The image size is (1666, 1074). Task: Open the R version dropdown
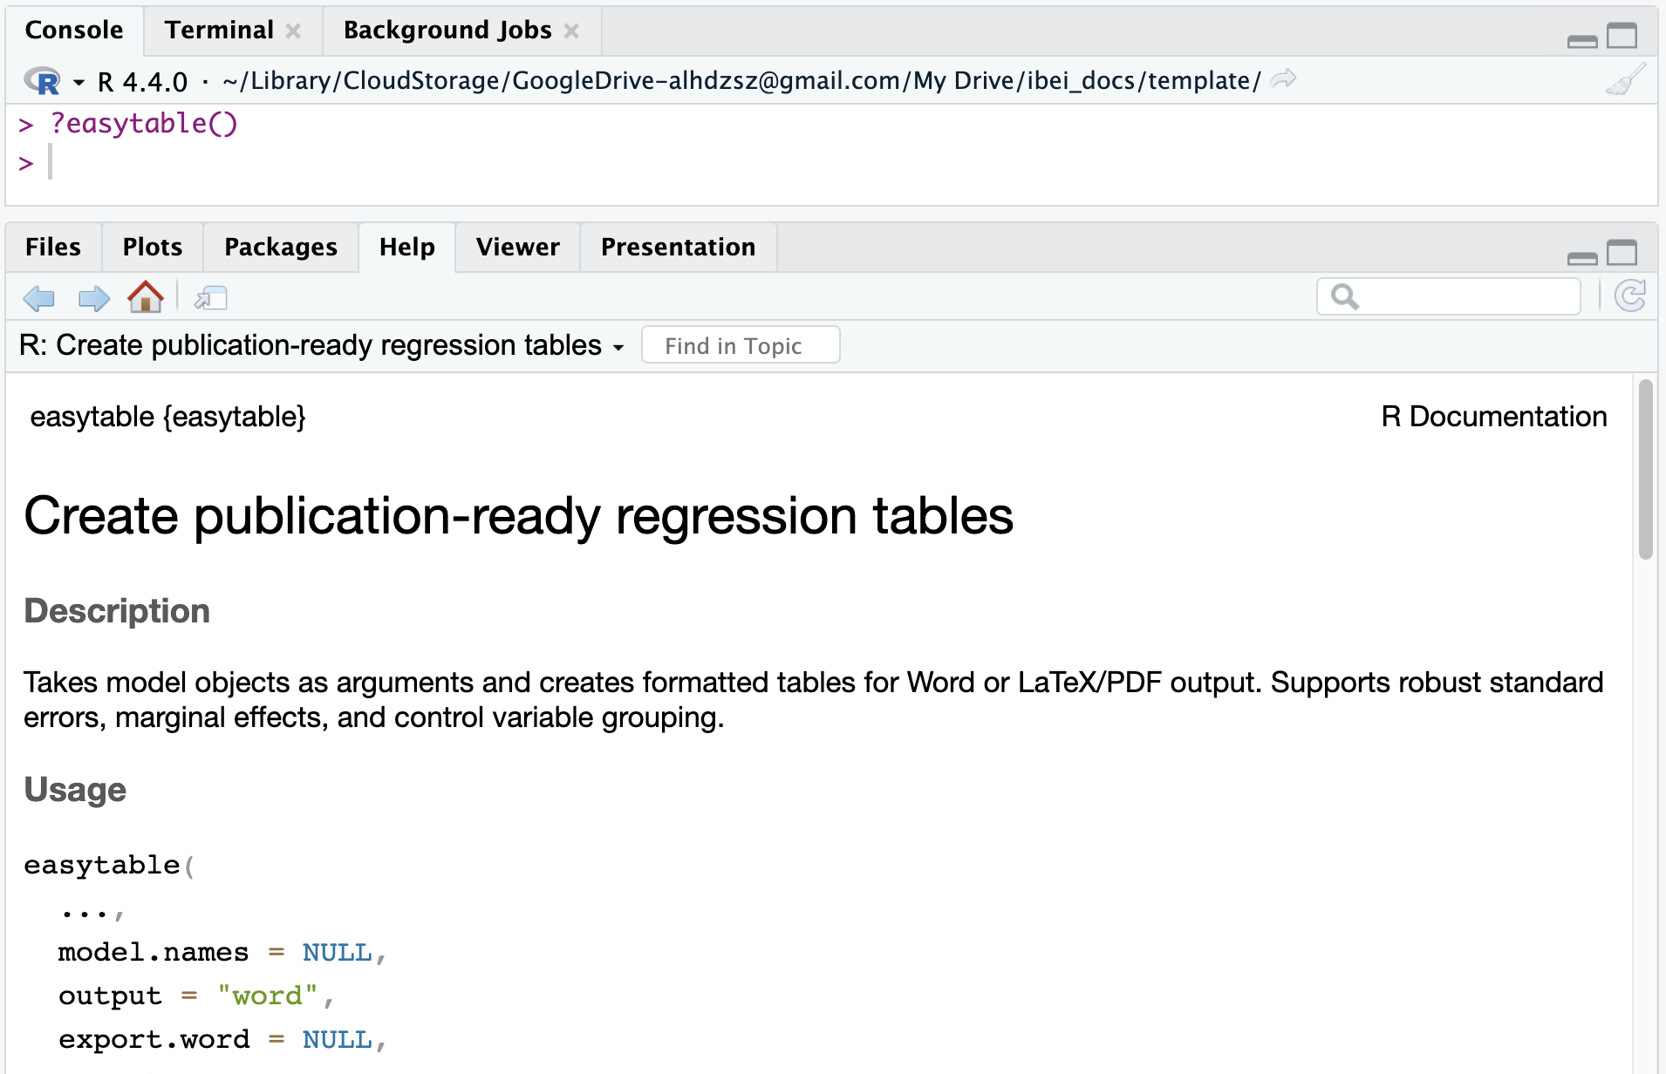point(79,82)
